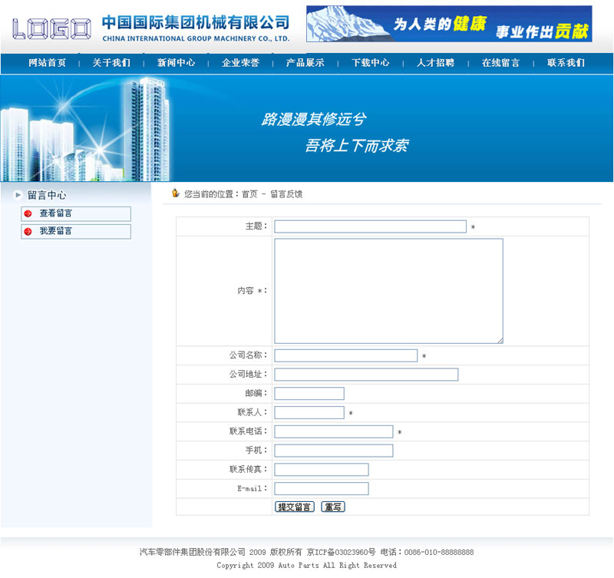The width and height of the screenshot is (614, 578).
Task: Click the skyscraper hero banner image
Action: pos(306,128)
